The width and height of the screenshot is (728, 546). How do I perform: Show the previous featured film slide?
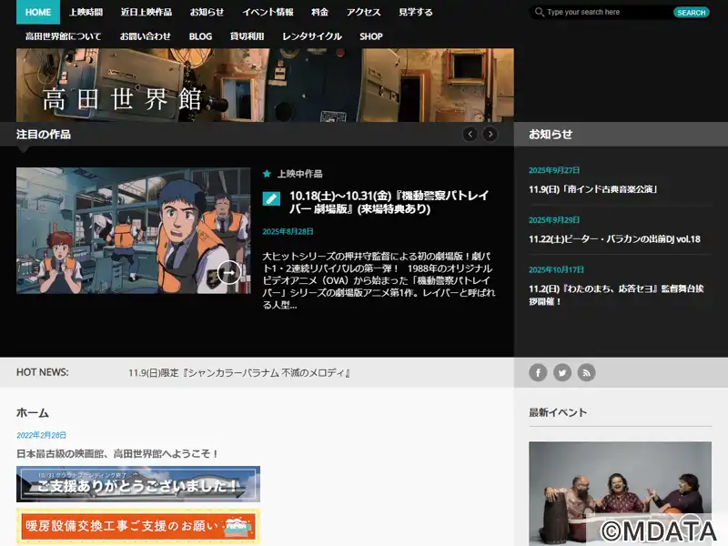(470, 134)
